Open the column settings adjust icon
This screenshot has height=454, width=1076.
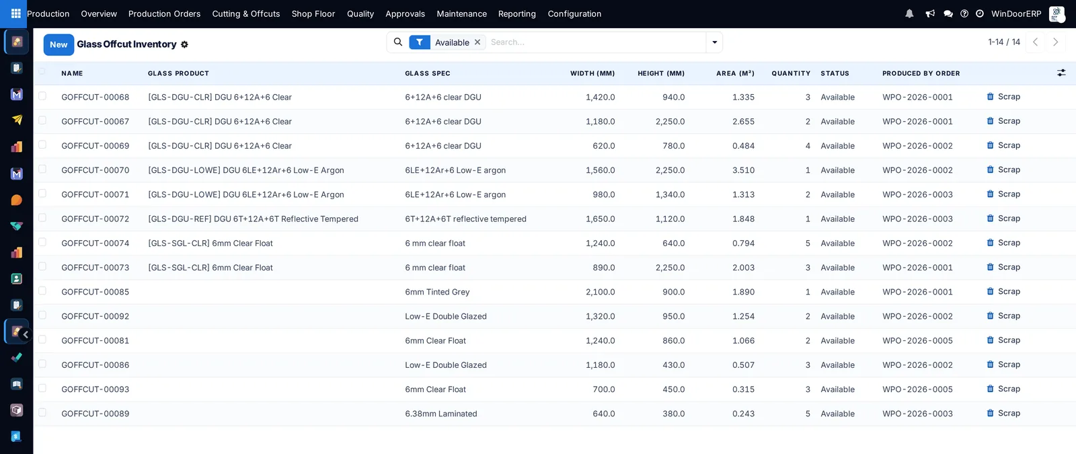click(x=1061, y=73)
